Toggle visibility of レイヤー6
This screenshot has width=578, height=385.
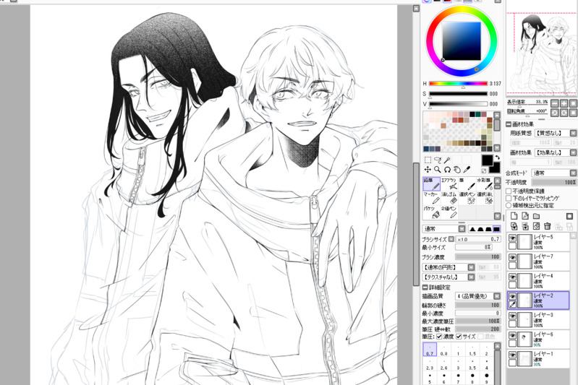click(512, 335)
